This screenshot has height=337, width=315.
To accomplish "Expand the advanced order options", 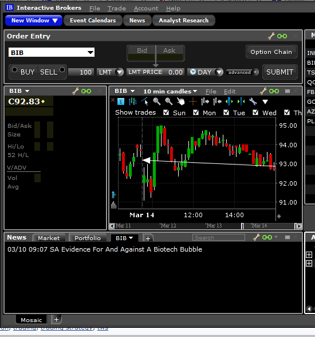I will pos(242,72).
